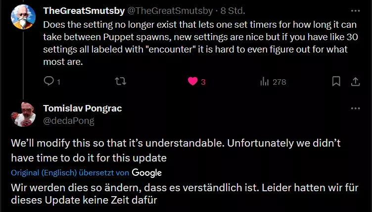Click the share upload icon

click(x=355, y=81)
